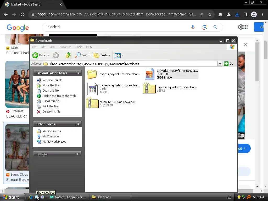The height and width of the screenshot is (201, 268).
Task: Click Chrome's back navigation arrow
Action: [x=6, y=14]
